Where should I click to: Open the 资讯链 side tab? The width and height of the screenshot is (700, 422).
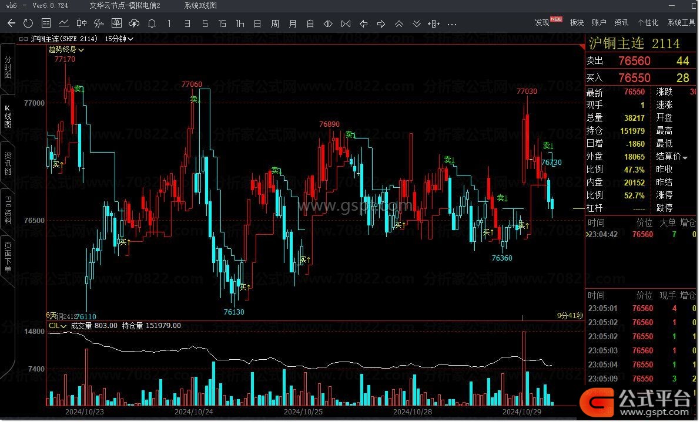(8, 163)
